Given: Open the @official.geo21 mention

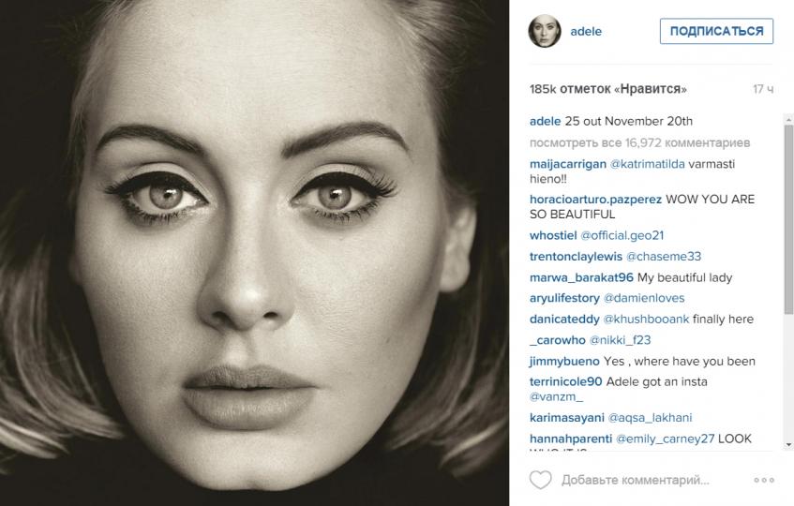Looking at the screenshot, I should pyautogui.click(x=622, y=236).
